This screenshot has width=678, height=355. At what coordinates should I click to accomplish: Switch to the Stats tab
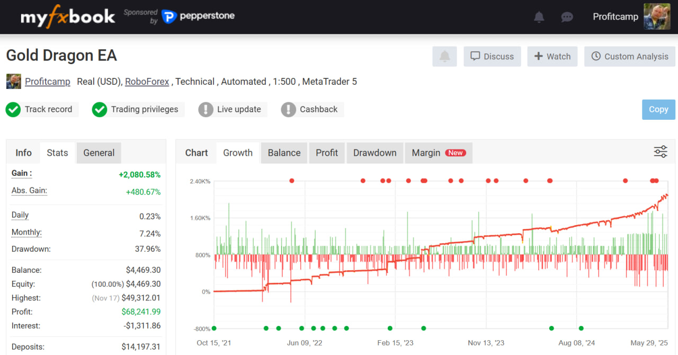pyautogui.click(x=57, y=153)
